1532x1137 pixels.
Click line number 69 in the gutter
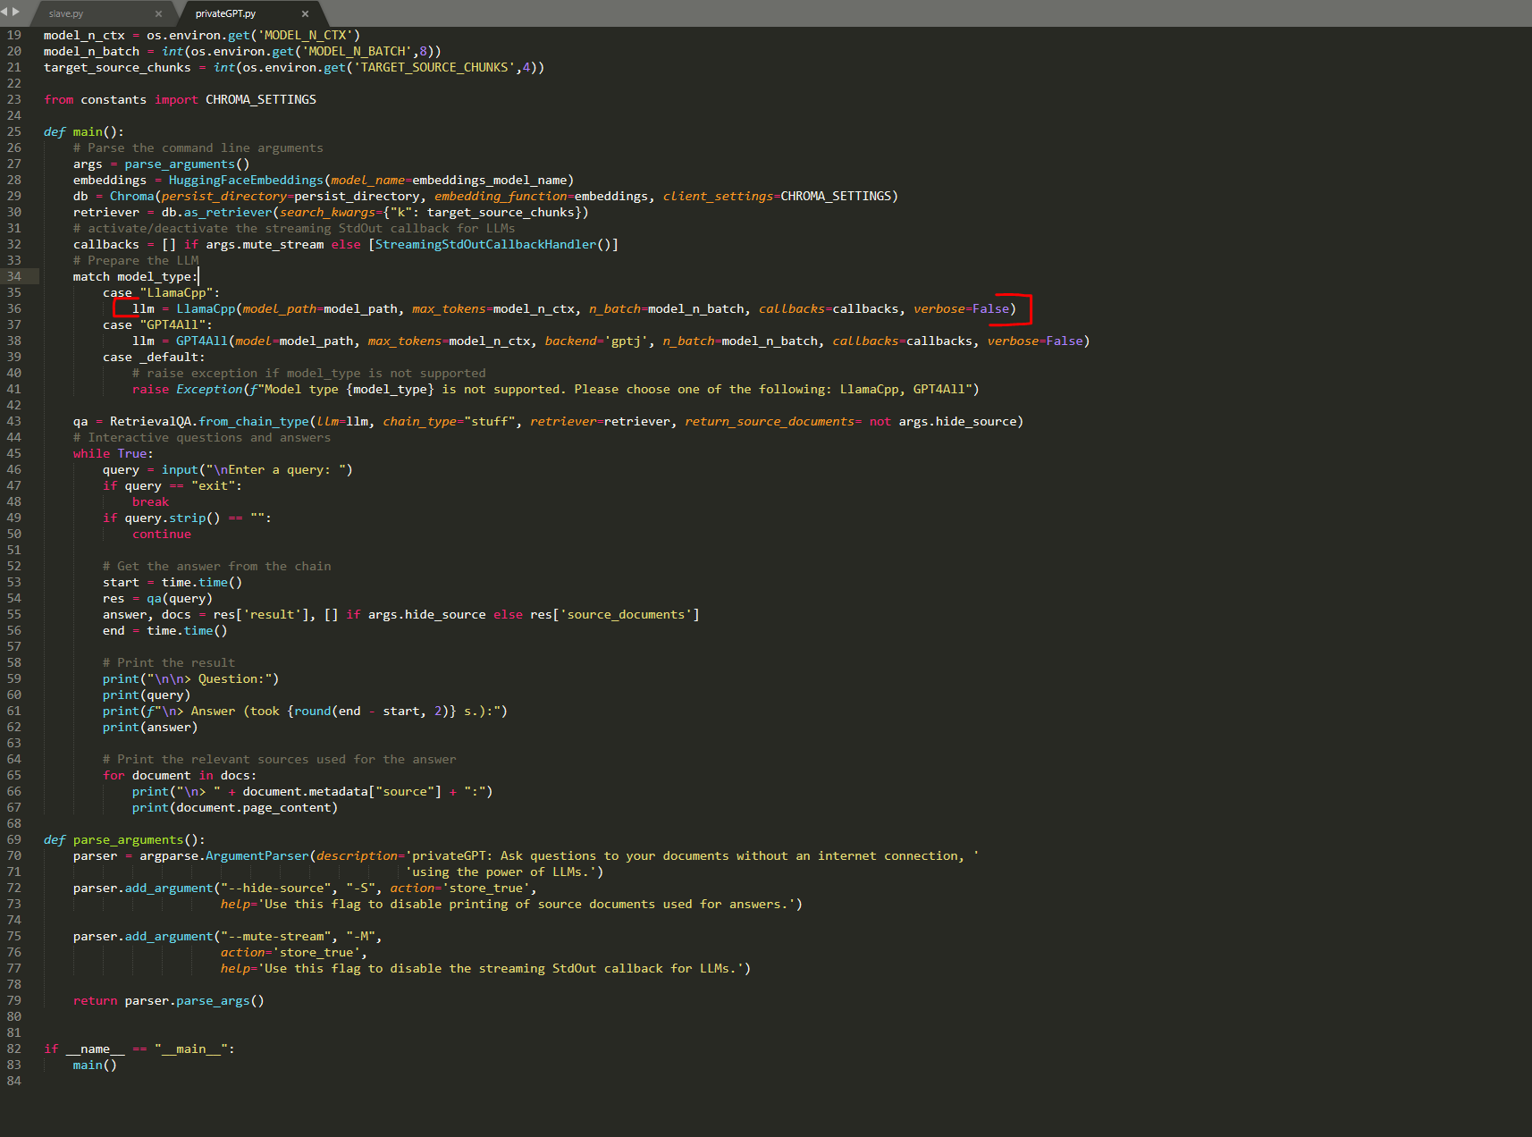[14, 840]
